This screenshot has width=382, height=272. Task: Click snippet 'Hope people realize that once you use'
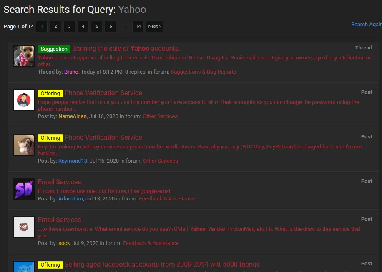(x=199, y=105)
